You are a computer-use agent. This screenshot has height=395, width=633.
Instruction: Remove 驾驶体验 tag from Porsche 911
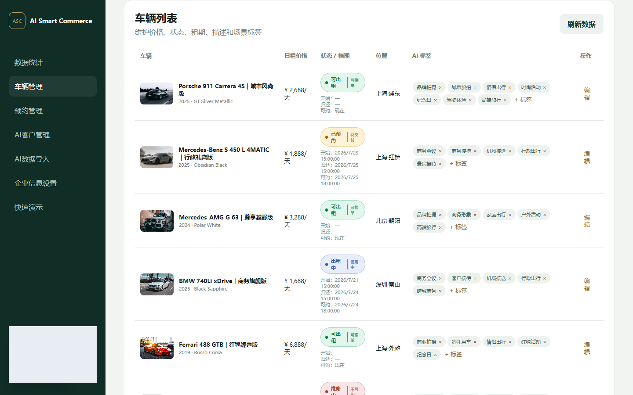coord(470,100)
